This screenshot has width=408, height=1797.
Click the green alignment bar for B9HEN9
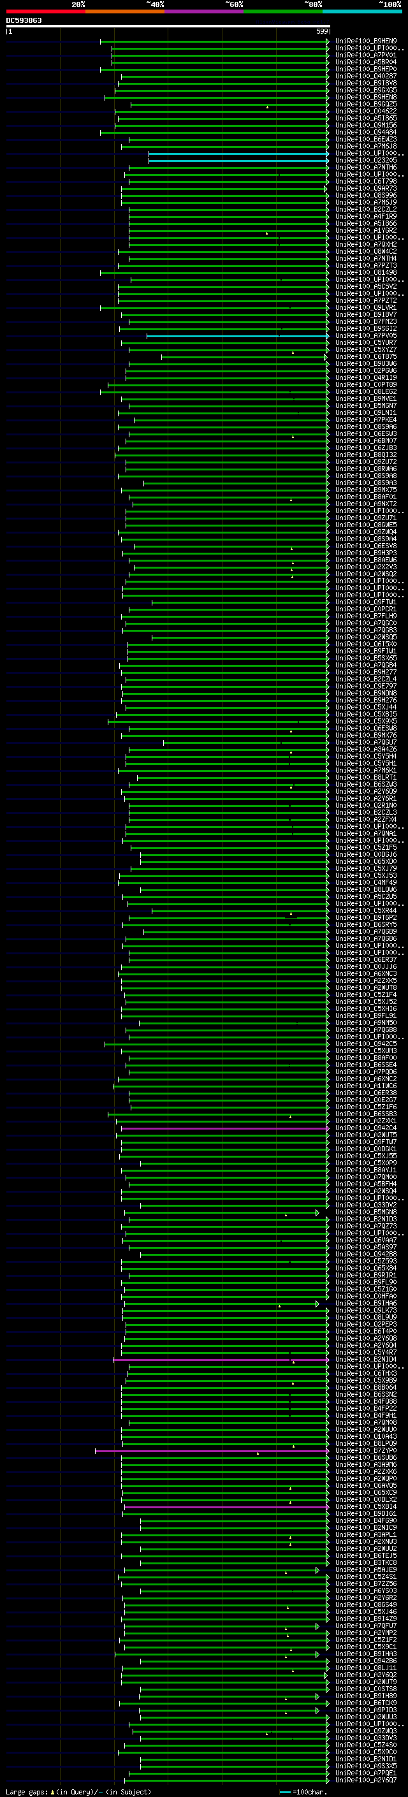(214, 41)
